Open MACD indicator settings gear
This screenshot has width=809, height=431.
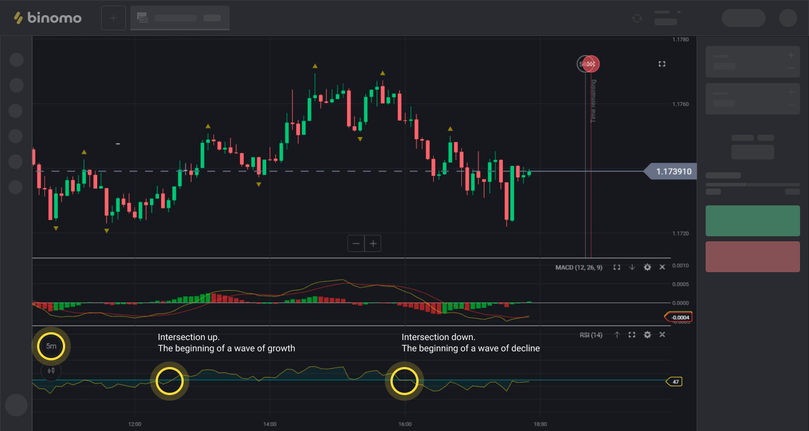pyautogui.click(x=647, y=267)
